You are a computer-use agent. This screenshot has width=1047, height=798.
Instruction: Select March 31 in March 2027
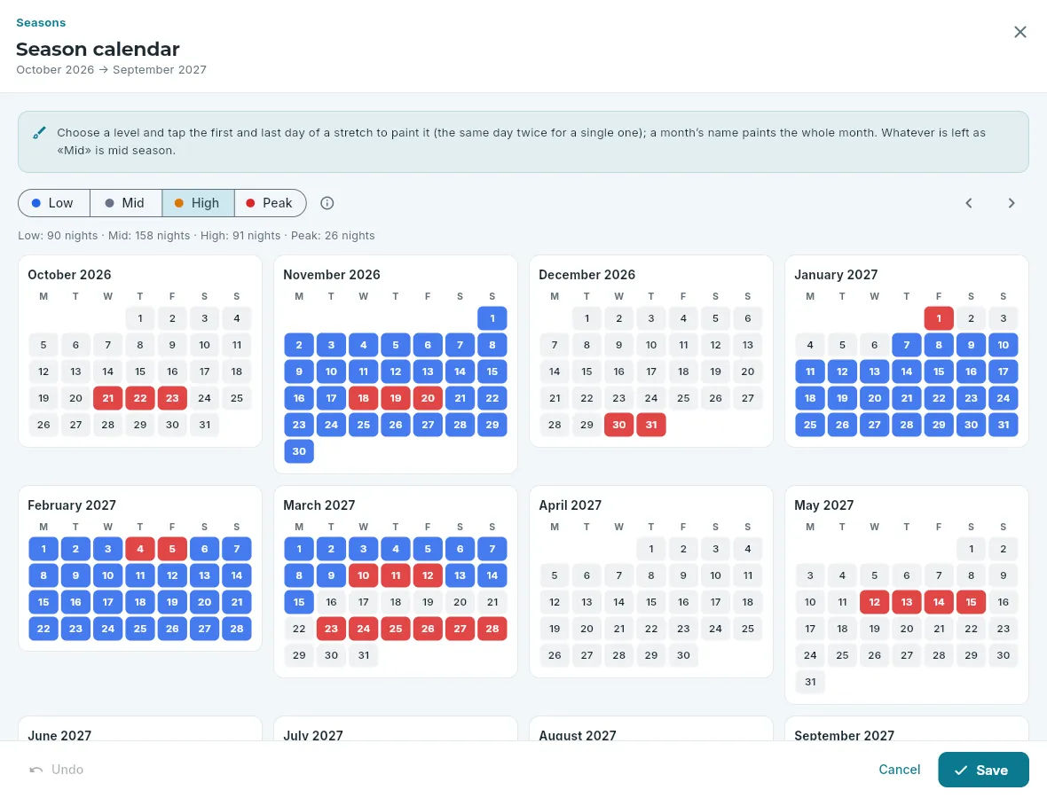point(363,655)
